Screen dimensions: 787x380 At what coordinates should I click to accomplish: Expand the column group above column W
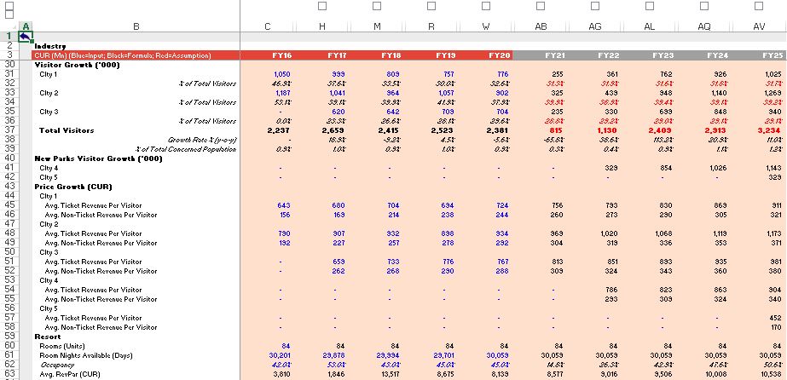[486, 6]
